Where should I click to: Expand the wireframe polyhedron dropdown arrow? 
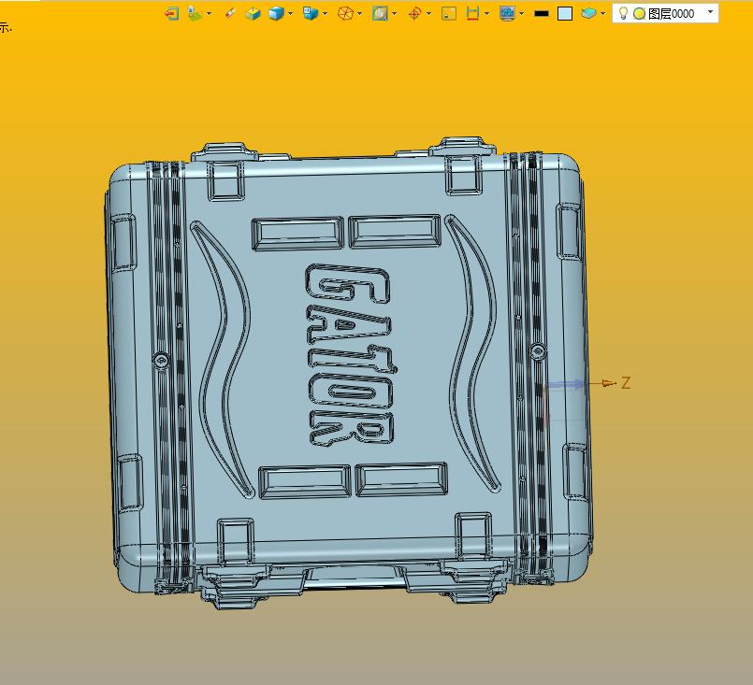point(360,13)
